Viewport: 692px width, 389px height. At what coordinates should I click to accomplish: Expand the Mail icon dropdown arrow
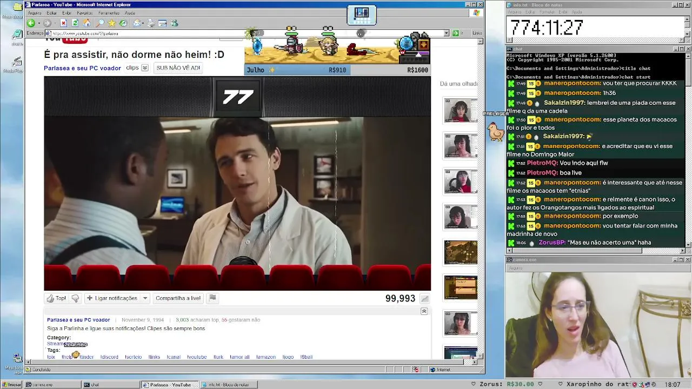(x=143, y=23)
